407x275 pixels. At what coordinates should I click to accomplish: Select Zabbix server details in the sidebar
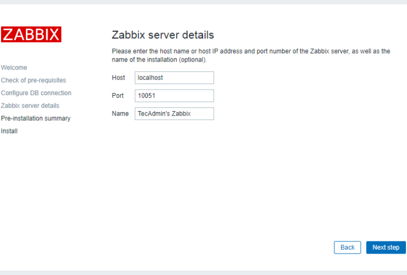pos(30,106)
